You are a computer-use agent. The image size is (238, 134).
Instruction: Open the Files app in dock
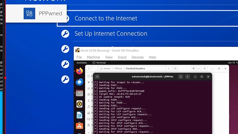click(x=79, y=93)
